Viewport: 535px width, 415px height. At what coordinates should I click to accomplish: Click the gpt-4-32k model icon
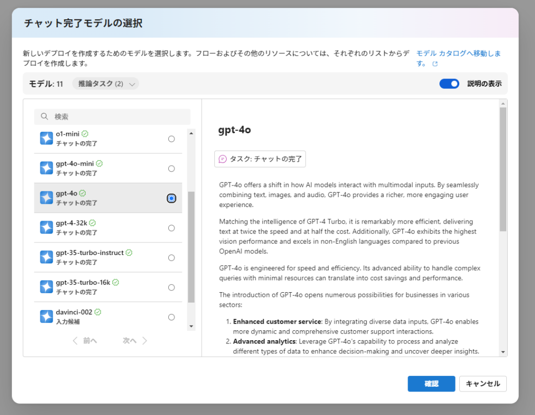click(46, 228)
